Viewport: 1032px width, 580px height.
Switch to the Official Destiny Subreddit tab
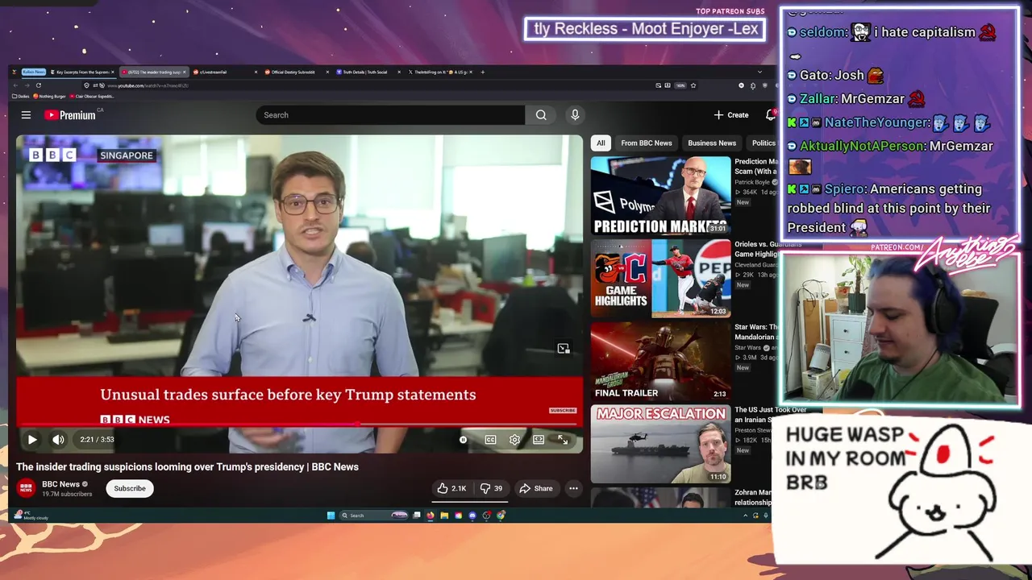[x=297, y=72]
